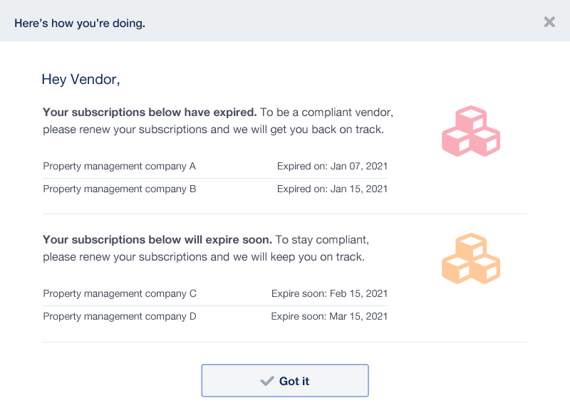Viewport: 570px width, 420px height.
Task: Select Property management company C
Action: (120, 294)
